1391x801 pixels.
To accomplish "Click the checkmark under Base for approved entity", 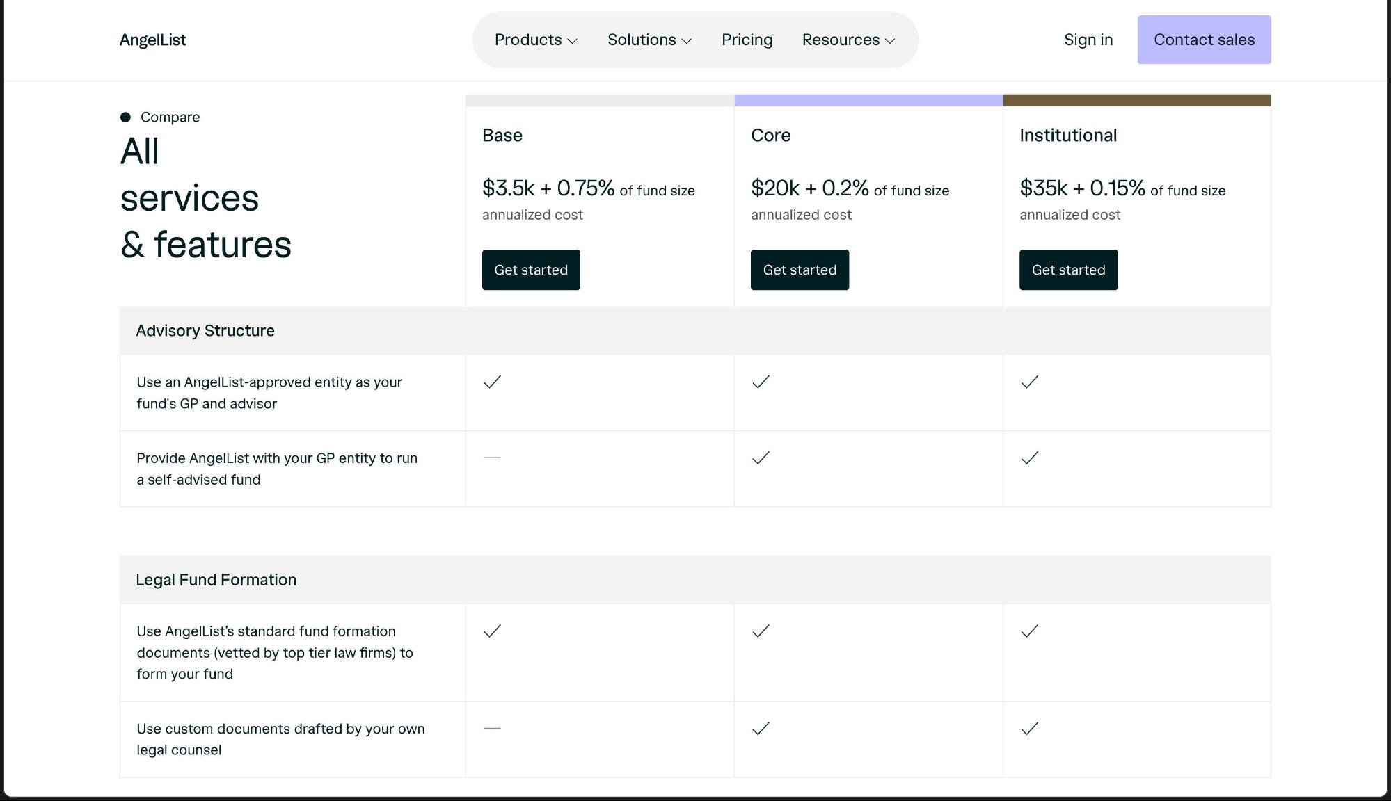I will click(x=493, y=382).
